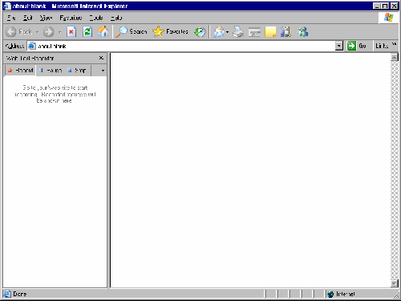Click the Windows flag logo

coord(388,18)
